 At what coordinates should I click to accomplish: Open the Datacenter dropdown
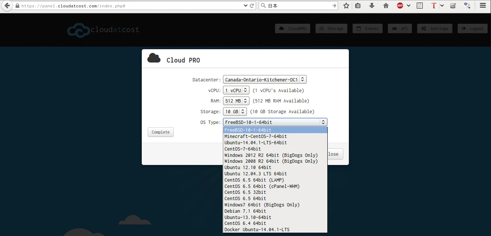coord(265,80)
